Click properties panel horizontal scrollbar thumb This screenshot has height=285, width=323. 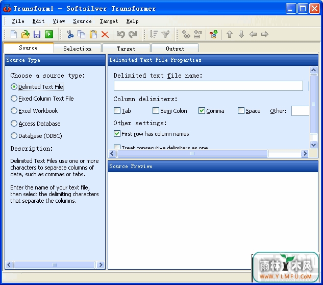(192, 153)
